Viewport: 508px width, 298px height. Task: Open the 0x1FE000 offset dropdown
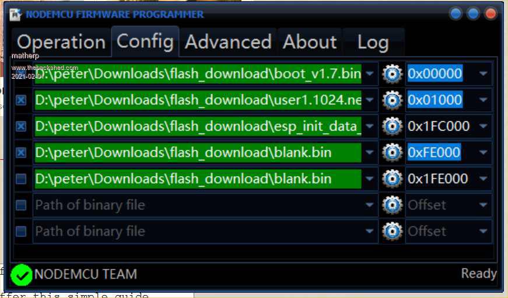click(483, 179)
